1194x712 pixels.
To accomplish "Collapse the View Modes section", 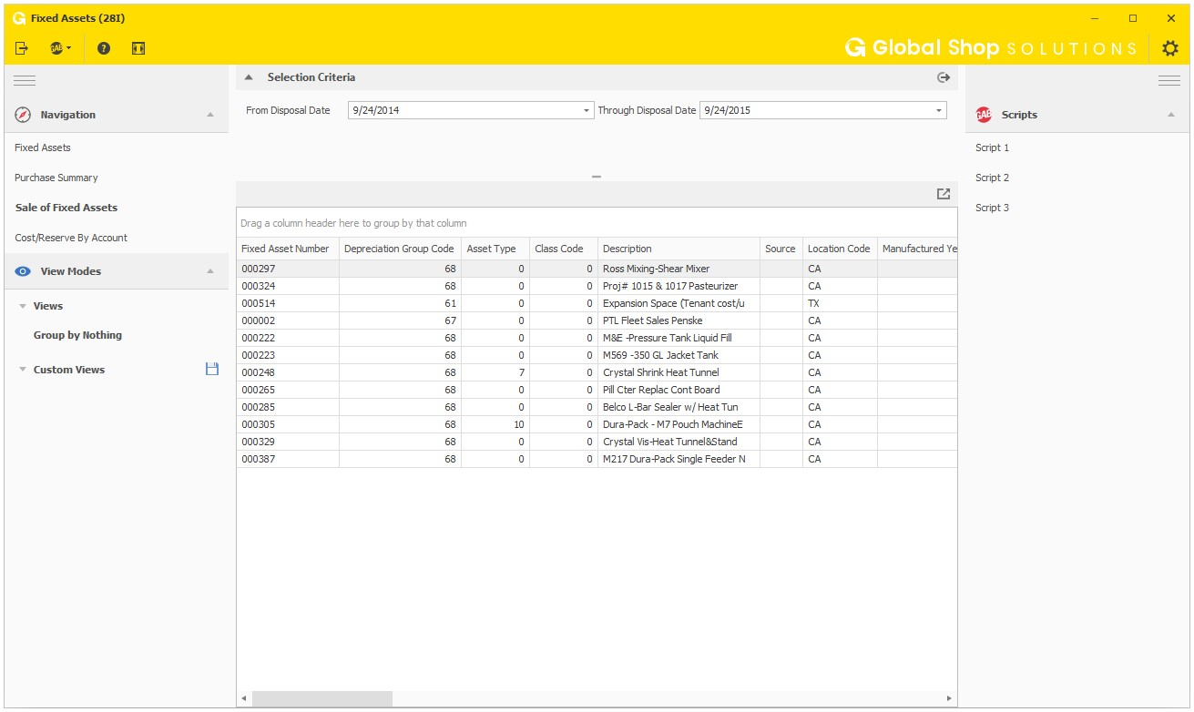I will [x=210, y=271].
